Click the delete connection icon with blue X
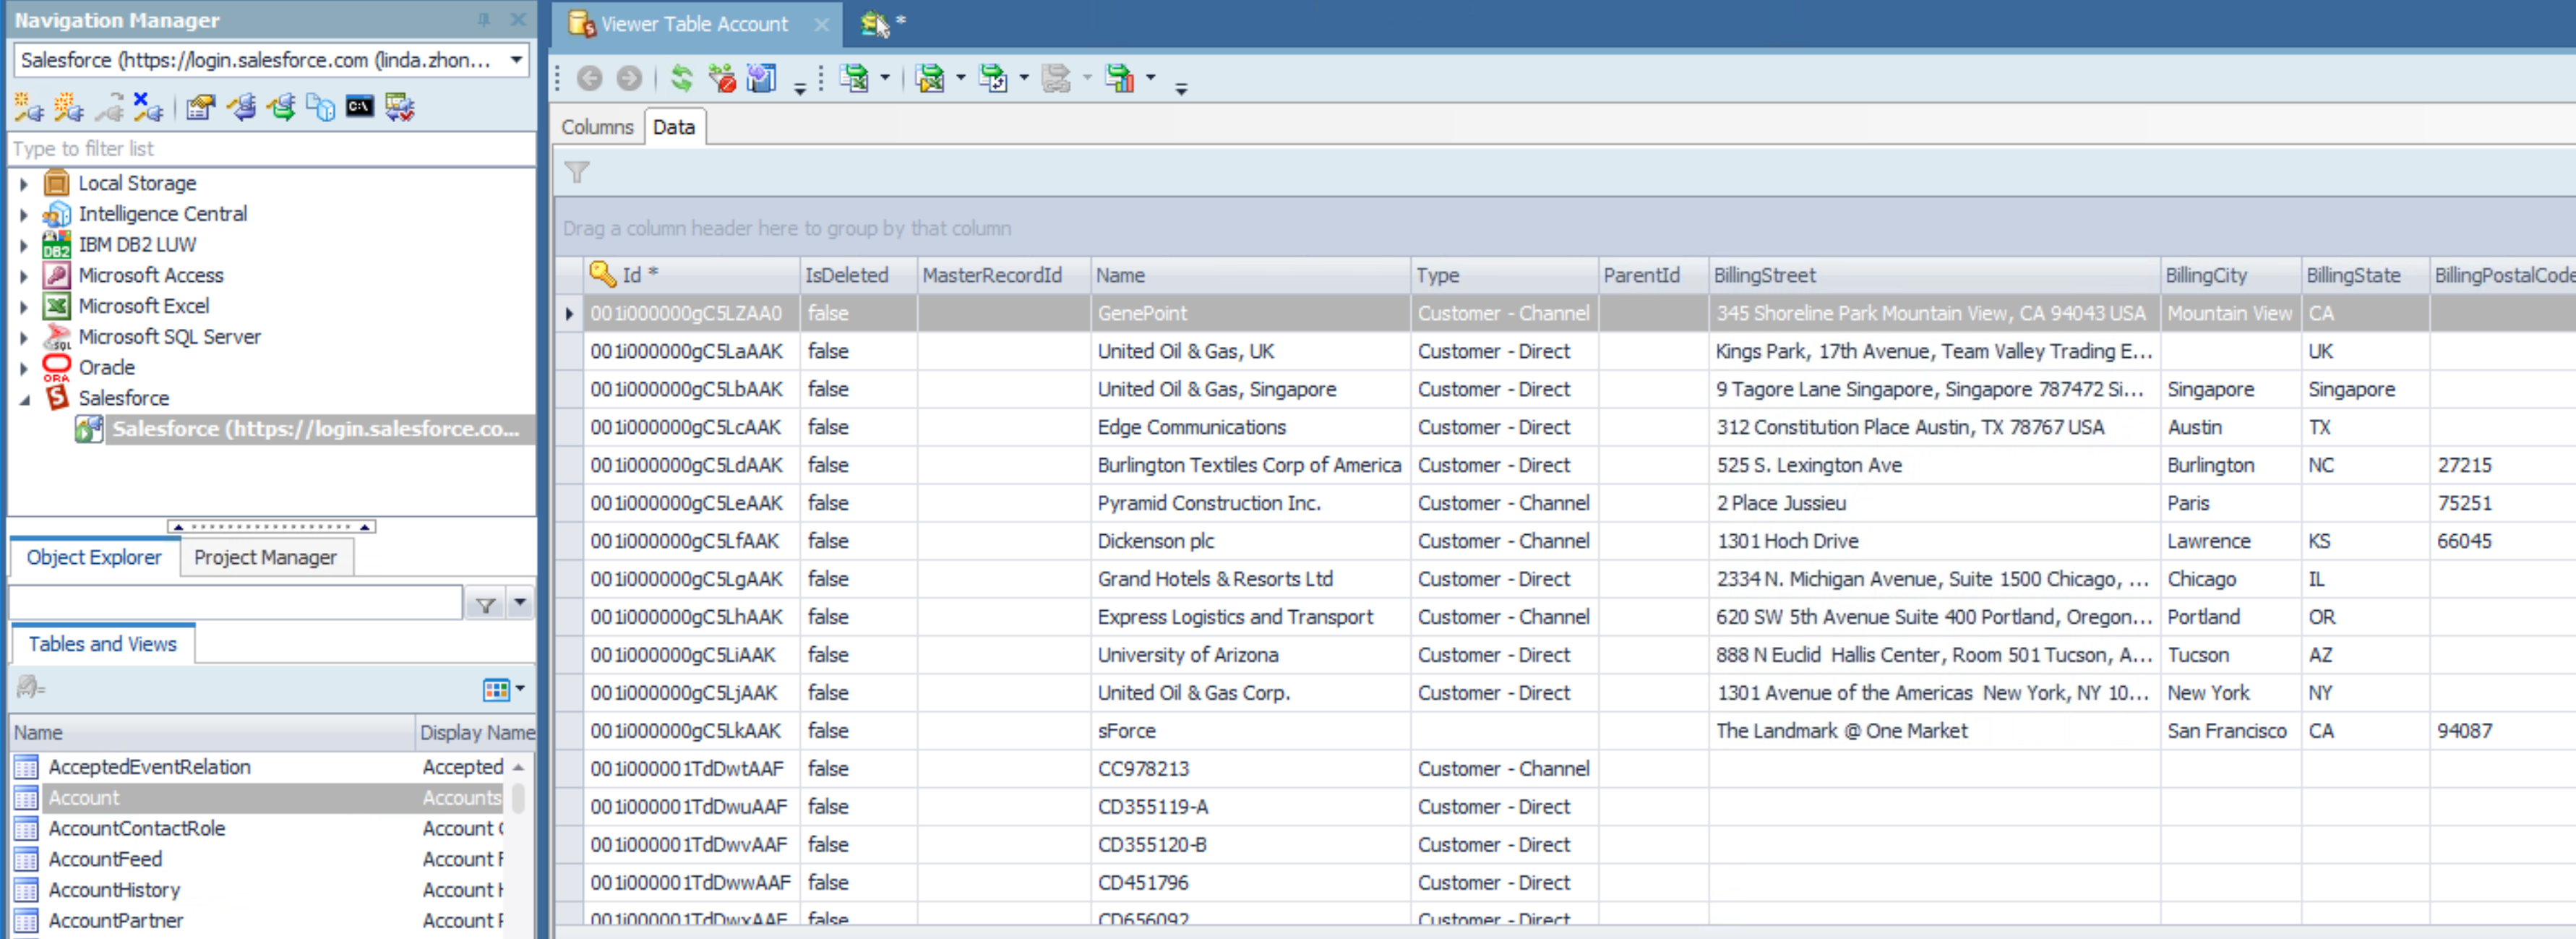2576x939 pixels. [x=148, y=107]
